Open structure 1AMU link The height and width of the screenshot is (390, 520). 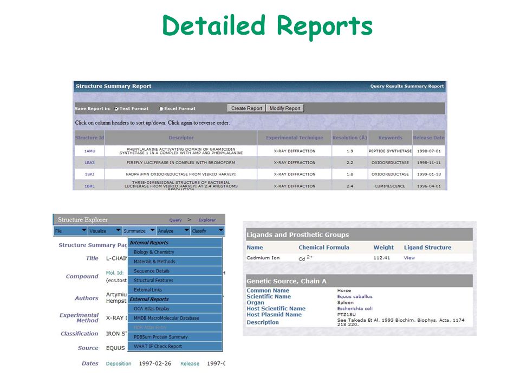click(89, 151)
